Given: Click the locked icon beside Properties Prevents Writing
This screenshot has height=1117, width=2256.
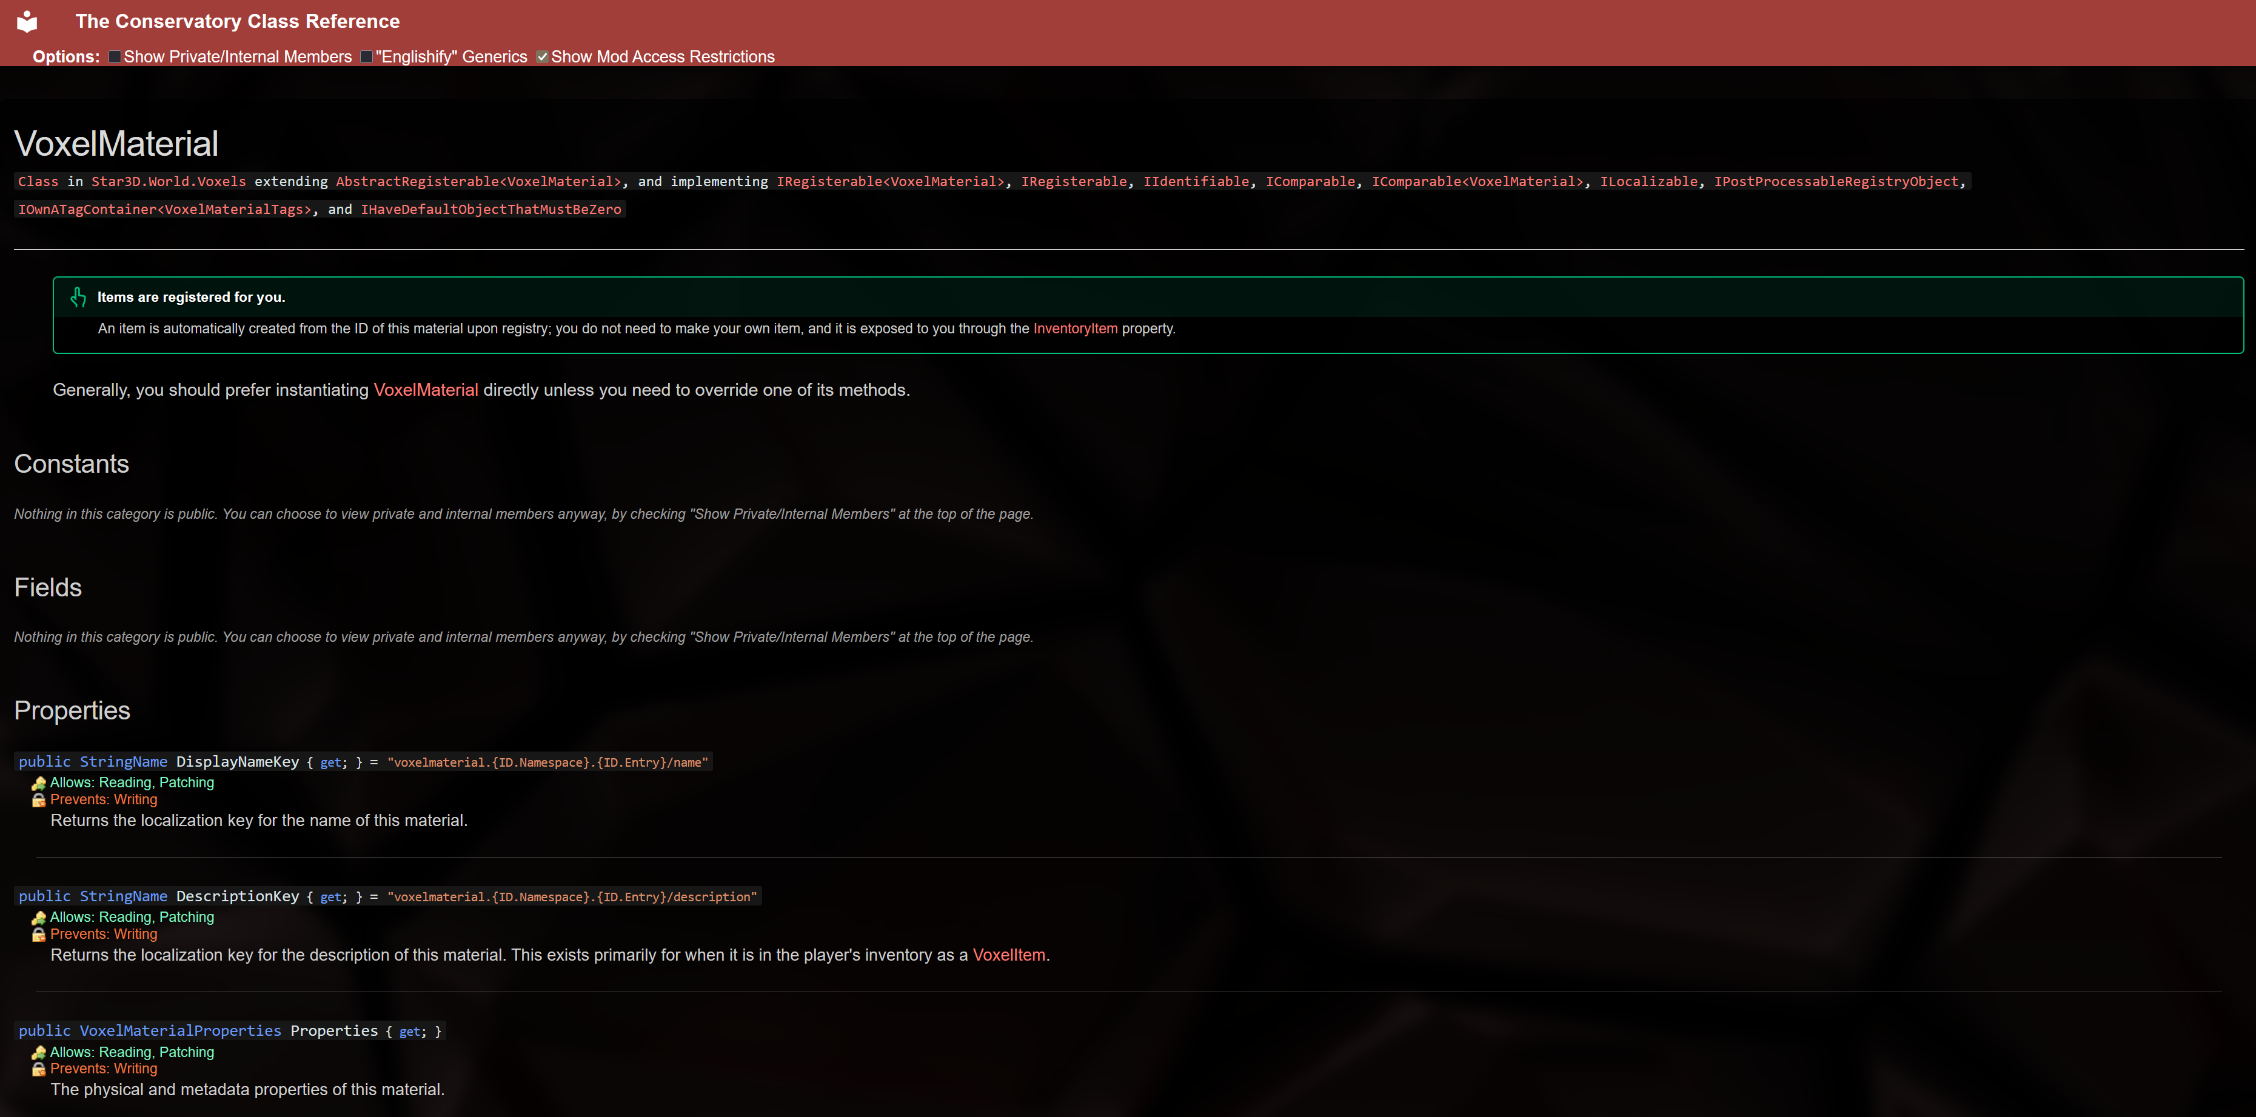Looking at the screenshot, I should tap(39, 1069).
